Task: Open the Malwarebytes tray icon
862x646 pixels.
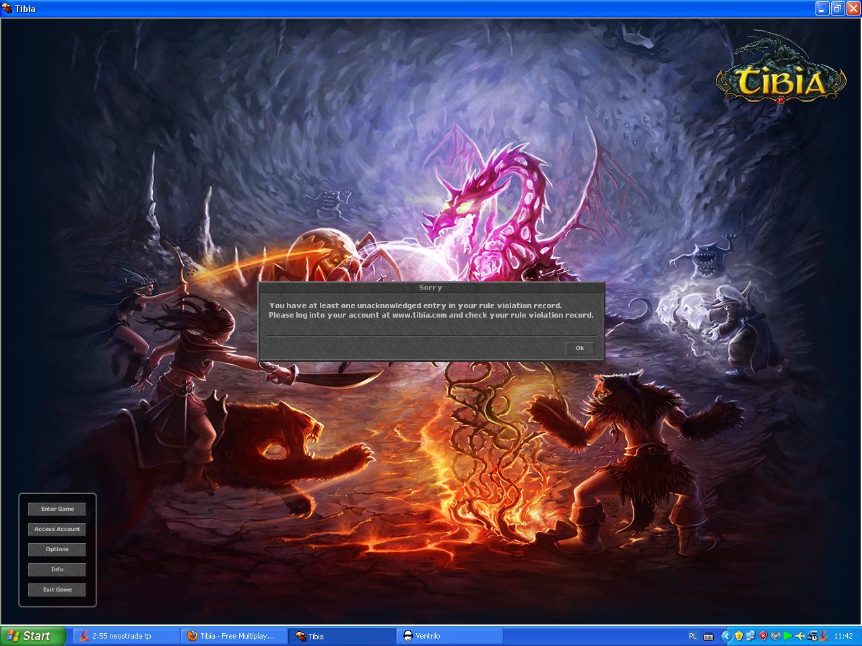Action: 775,636
